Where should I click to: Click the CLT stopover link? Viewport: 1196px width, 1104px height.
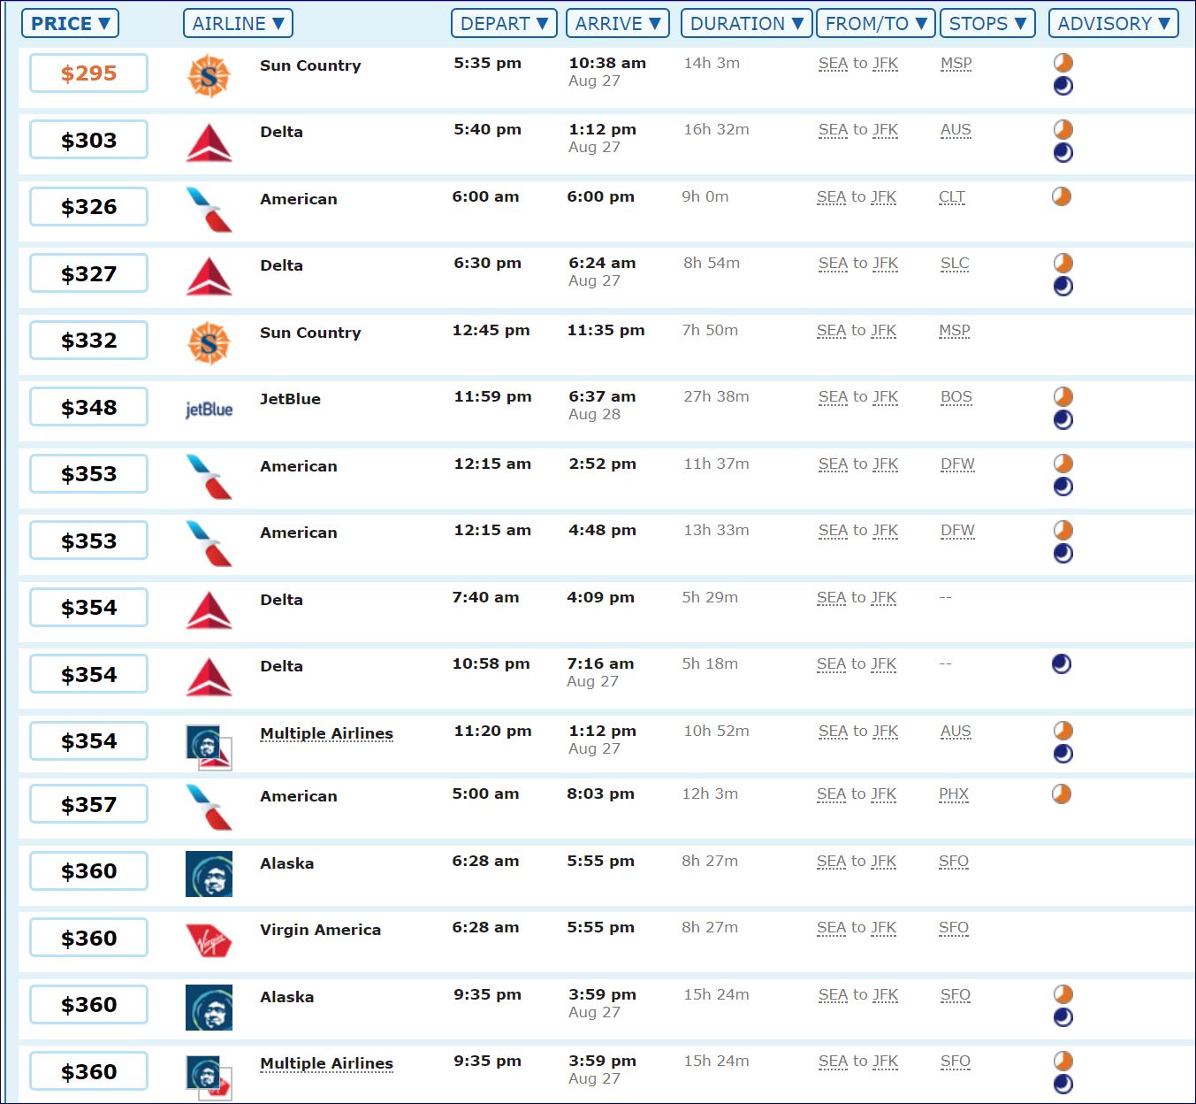[x=951, y=197]
